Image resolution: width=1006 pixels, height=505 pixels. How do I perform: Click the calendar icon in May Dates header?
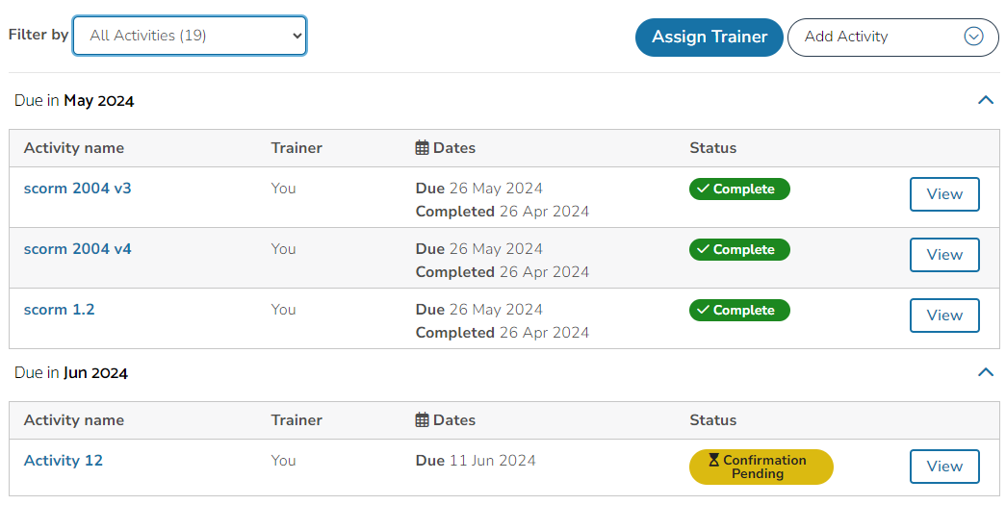[423, 148]
